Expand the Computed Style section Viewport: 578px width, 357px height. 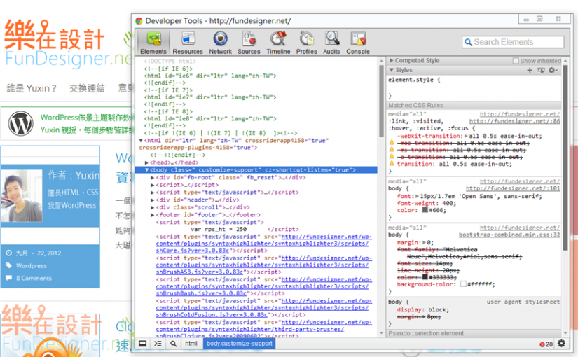pos(392,60)
